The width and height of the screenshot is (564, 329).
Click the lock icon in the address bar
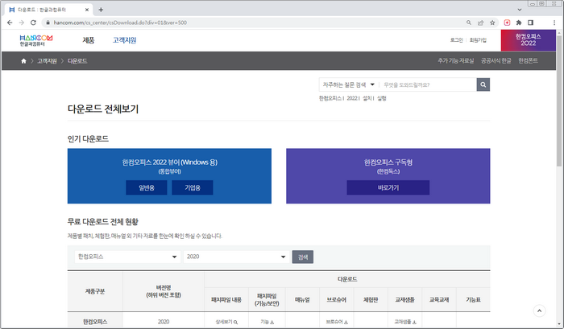48,23
